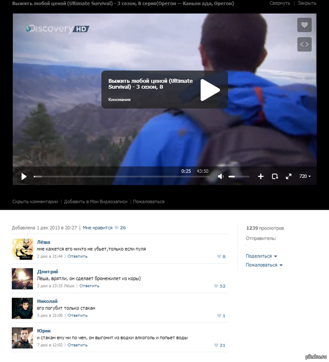The height and width of the screenshot is (362, 329).
Task: Click 'Свернуть' at the top right
Action: 280,3
